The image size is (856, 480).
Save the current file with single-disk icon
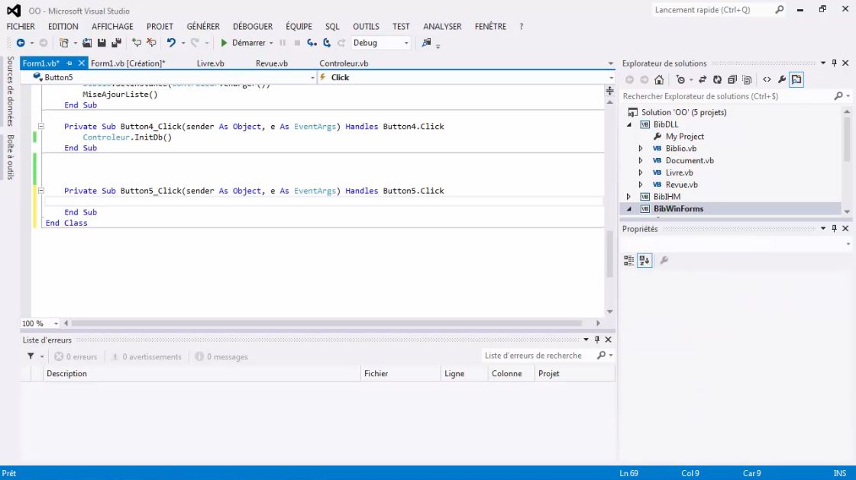pyautogui.click(x=102, y=43)
